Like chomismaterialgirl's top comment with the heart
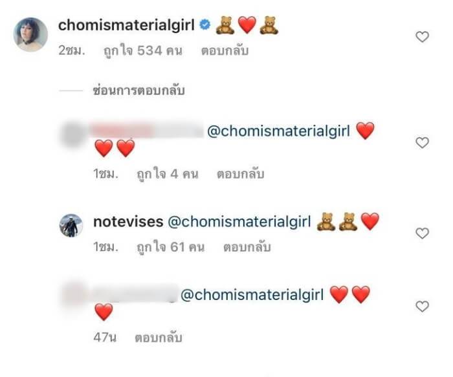The image size is (453, 377). 422,37
